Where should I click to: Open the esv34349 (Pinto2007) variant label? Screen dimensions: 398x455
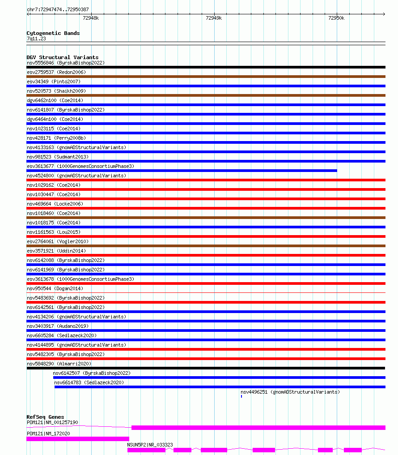pyautogui.click(x=54, y=82)
